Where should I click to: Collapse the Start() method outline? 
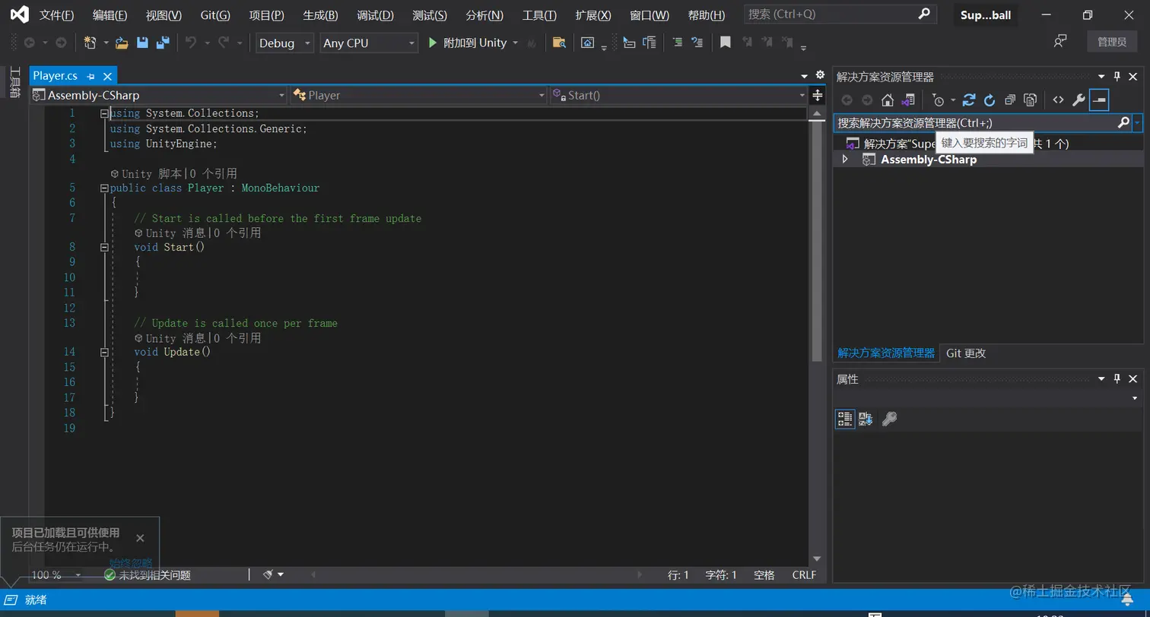point(105,247)
